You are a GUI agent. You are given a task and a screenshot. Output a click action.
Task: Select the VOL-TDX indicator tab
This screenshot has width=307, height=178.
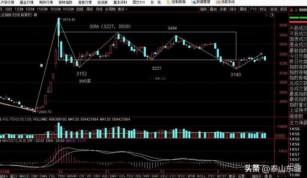[126, 176]
